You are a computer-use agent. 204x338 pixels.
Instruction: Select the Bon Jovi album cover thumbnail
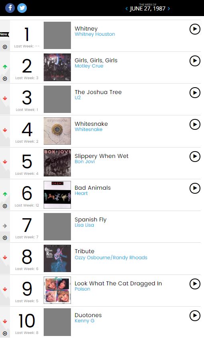click(57, 163)
